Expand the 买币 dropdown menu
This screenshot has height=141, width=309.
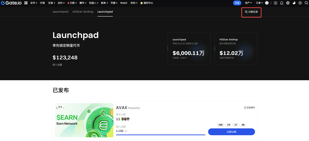point(34,3)
